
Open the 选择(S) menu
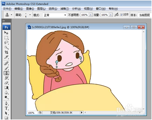[53, 9]
